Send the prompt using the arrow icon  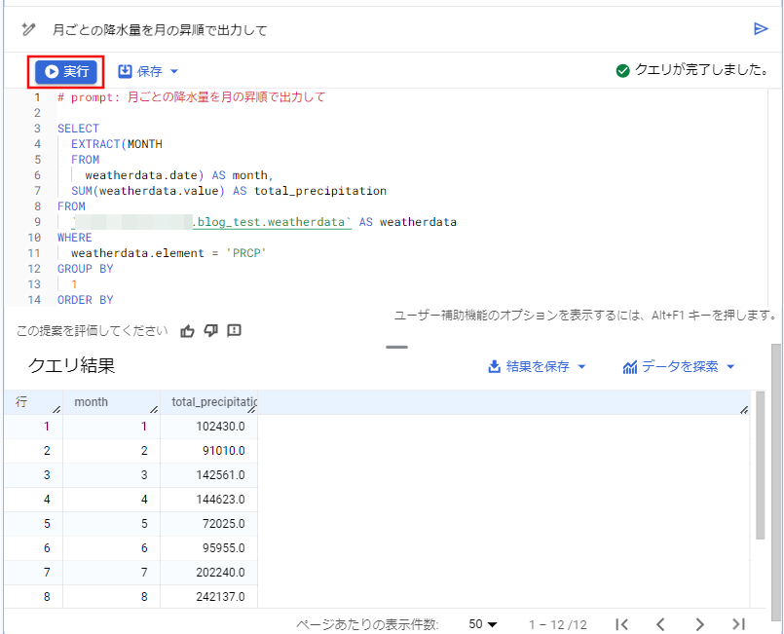tap(762, 29)
